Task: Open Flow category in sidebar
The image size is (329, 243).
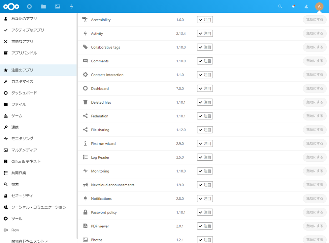Action: click(x=38, y=230)
